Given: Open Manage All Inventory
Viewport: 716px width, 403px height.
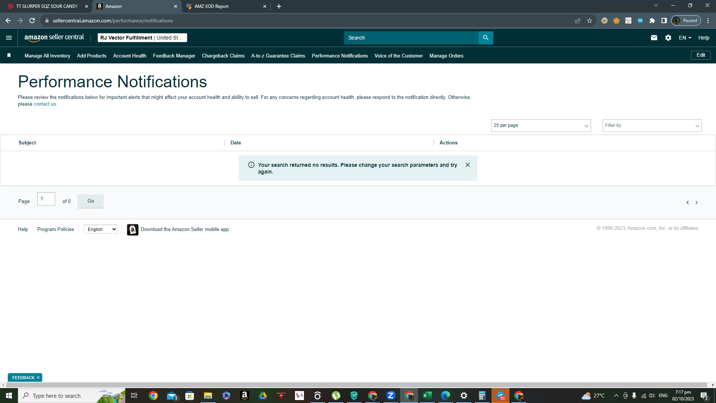Looking at the screenshot, I should (x=47, y=56).
